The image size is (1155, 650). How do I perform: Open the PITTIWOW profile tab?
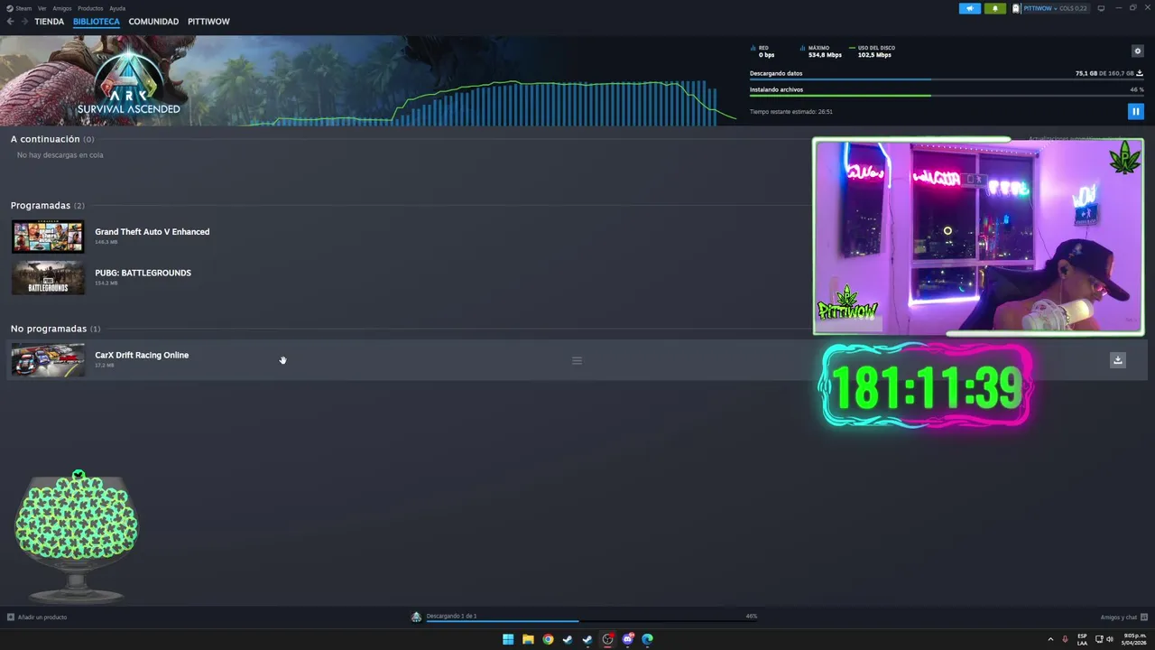click(x=208, y=22)
